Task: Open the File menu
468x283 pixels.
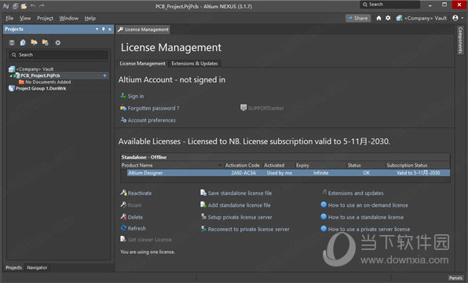Action: (9, 18)
